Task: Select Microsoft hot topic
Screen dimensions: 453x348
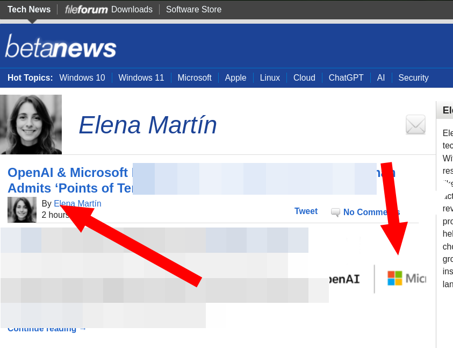Action: 195,78
